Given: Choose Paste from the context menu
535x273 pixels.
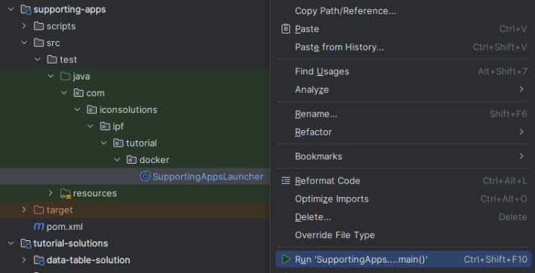Looking at the screenshot, I should pyautogui.click(x=404, y=29).
